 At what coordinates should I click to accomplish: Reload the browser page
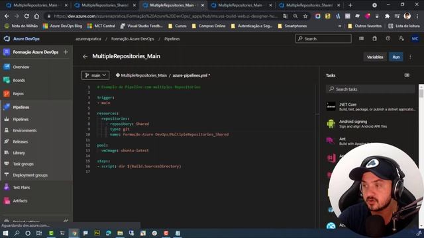pyautogui.click(x=26, y=16)
